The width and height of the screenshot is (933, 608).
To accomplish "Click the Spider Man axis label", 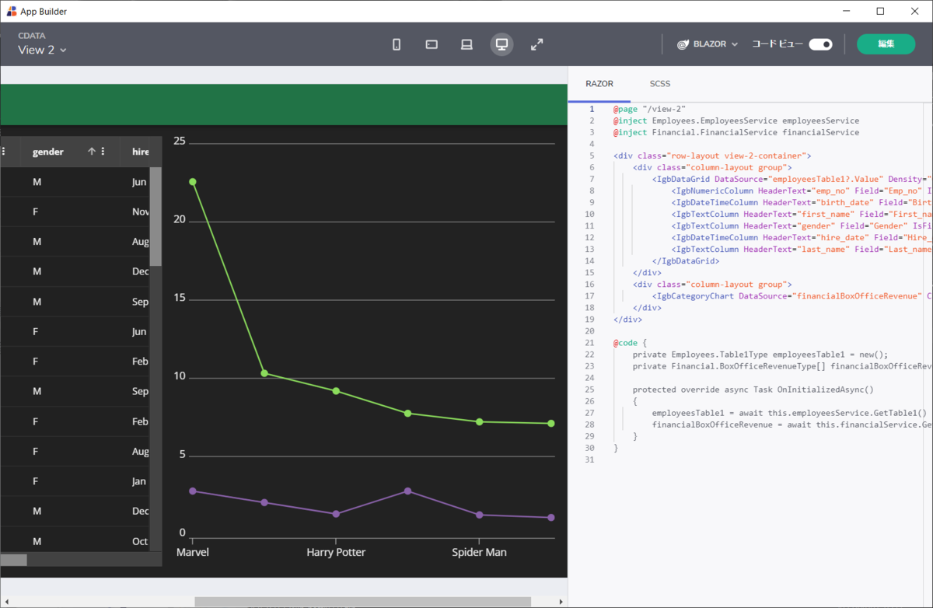I will (479, 552).
